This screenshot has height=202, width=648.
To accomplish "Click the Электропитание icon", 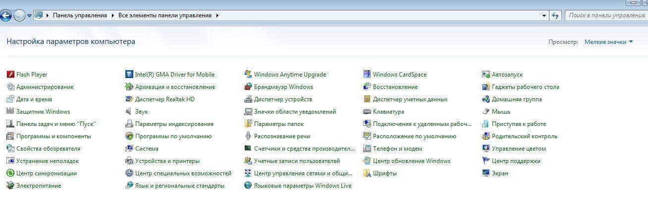I will tap(10, 186).
